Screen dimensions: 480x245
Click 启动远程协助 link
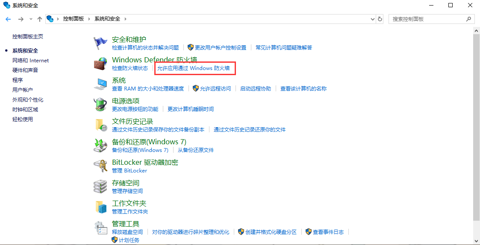point(255,89)
